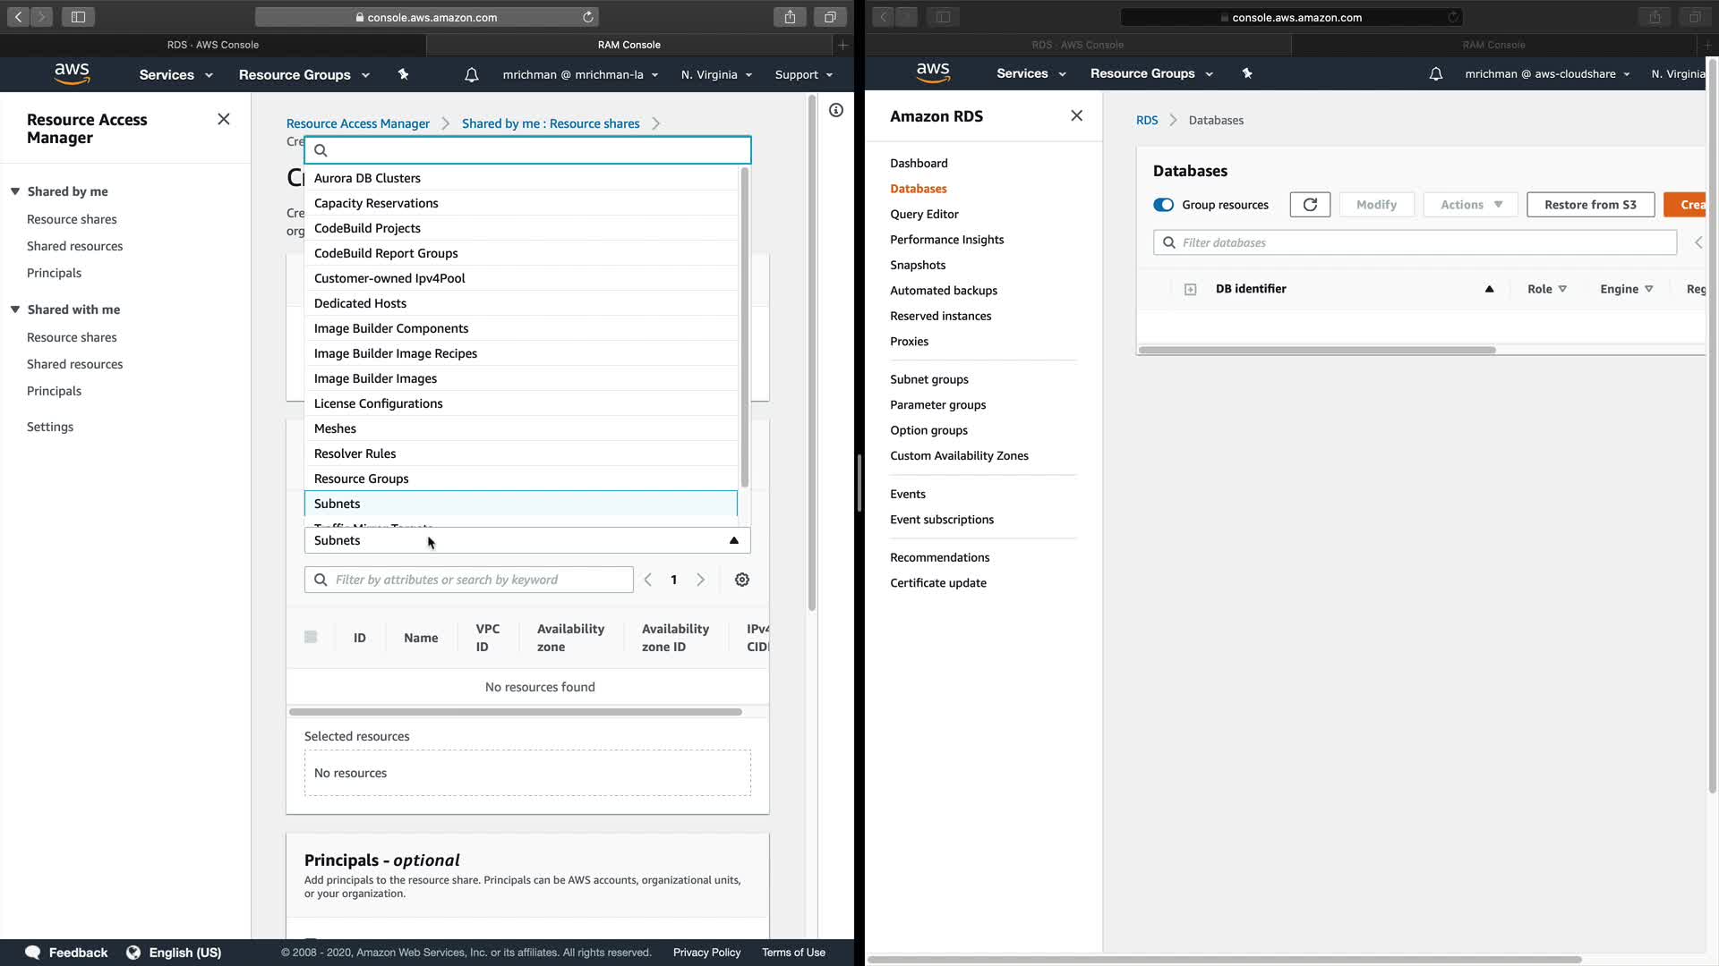Toggle Group resources switch
The image size is (1719, 966).
point(1163,205)
